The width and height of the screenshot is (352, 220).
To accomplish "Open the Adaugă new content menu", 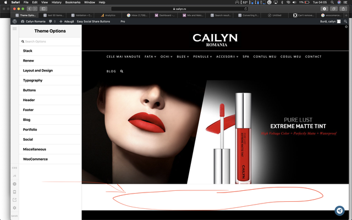I will click(x=67, y=21).
